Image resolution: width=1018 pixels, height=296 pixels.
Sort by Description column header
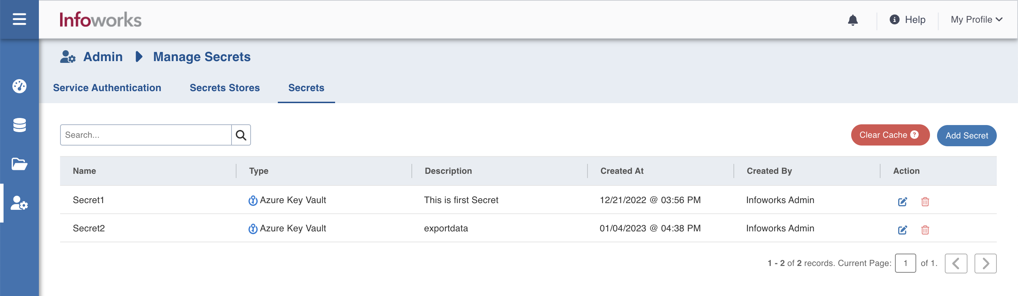448,171
